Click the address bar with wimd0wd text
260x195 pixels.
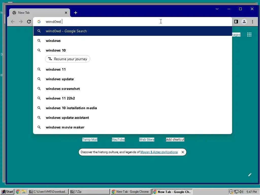tap(133, 22)
